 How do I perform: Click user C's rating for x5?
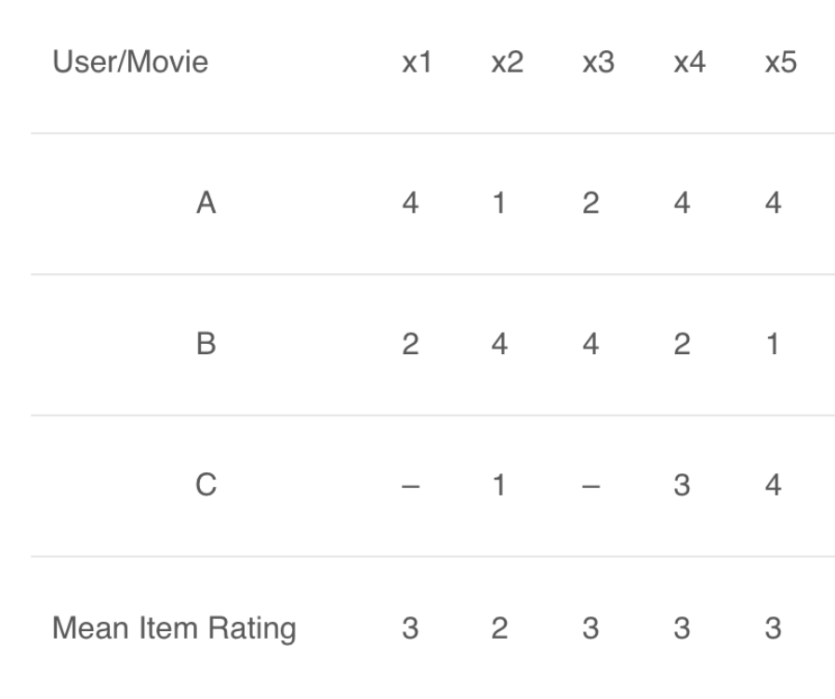[774, 486]
